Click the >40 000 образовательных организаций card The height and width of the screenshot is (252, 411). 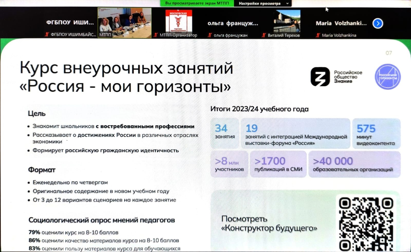tap(354, 164)
